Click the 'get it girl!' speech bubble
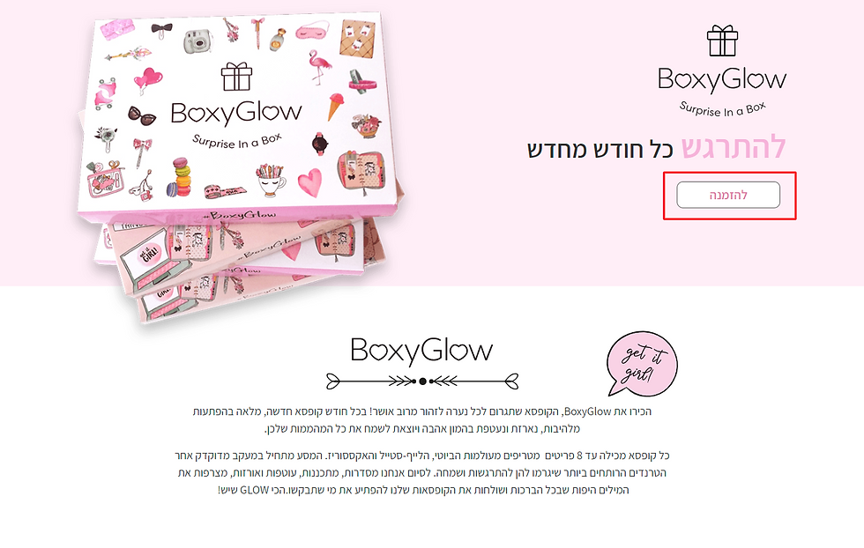Image resolution: width=864 pixels, height=548 pixels. tap(642, 364)
